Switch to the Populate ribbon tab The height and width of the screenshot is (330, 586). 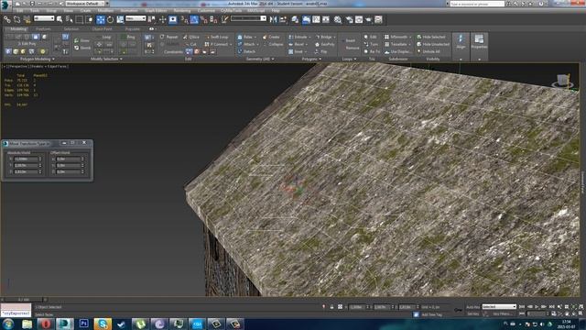pos(132,28)
